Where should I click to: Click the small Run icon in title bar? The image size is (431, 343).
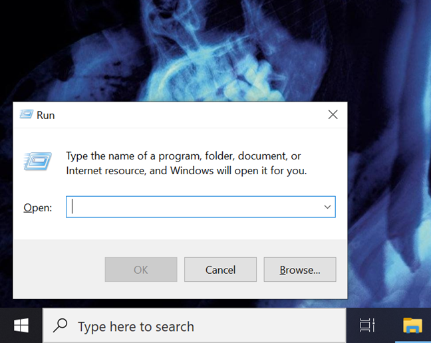27,114
